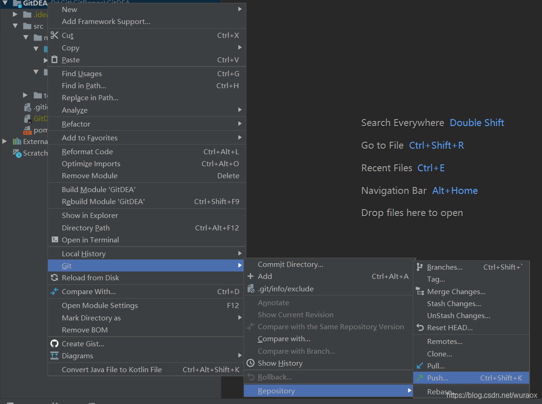Choose Remotes
Screen dimensions: 542x404
point(471,341)
